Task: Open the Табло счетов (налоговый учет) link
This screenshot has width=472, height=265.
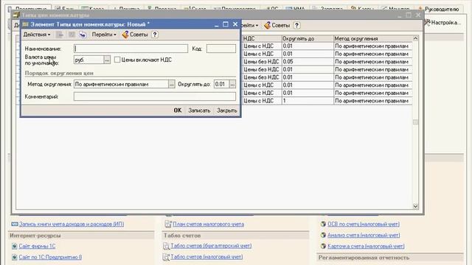Action: [x=206, y=257]
